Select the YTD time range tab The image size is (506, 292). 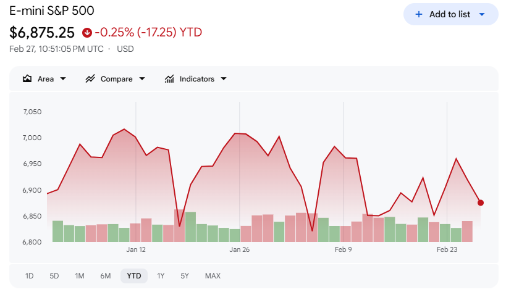(x=134, y=276)
